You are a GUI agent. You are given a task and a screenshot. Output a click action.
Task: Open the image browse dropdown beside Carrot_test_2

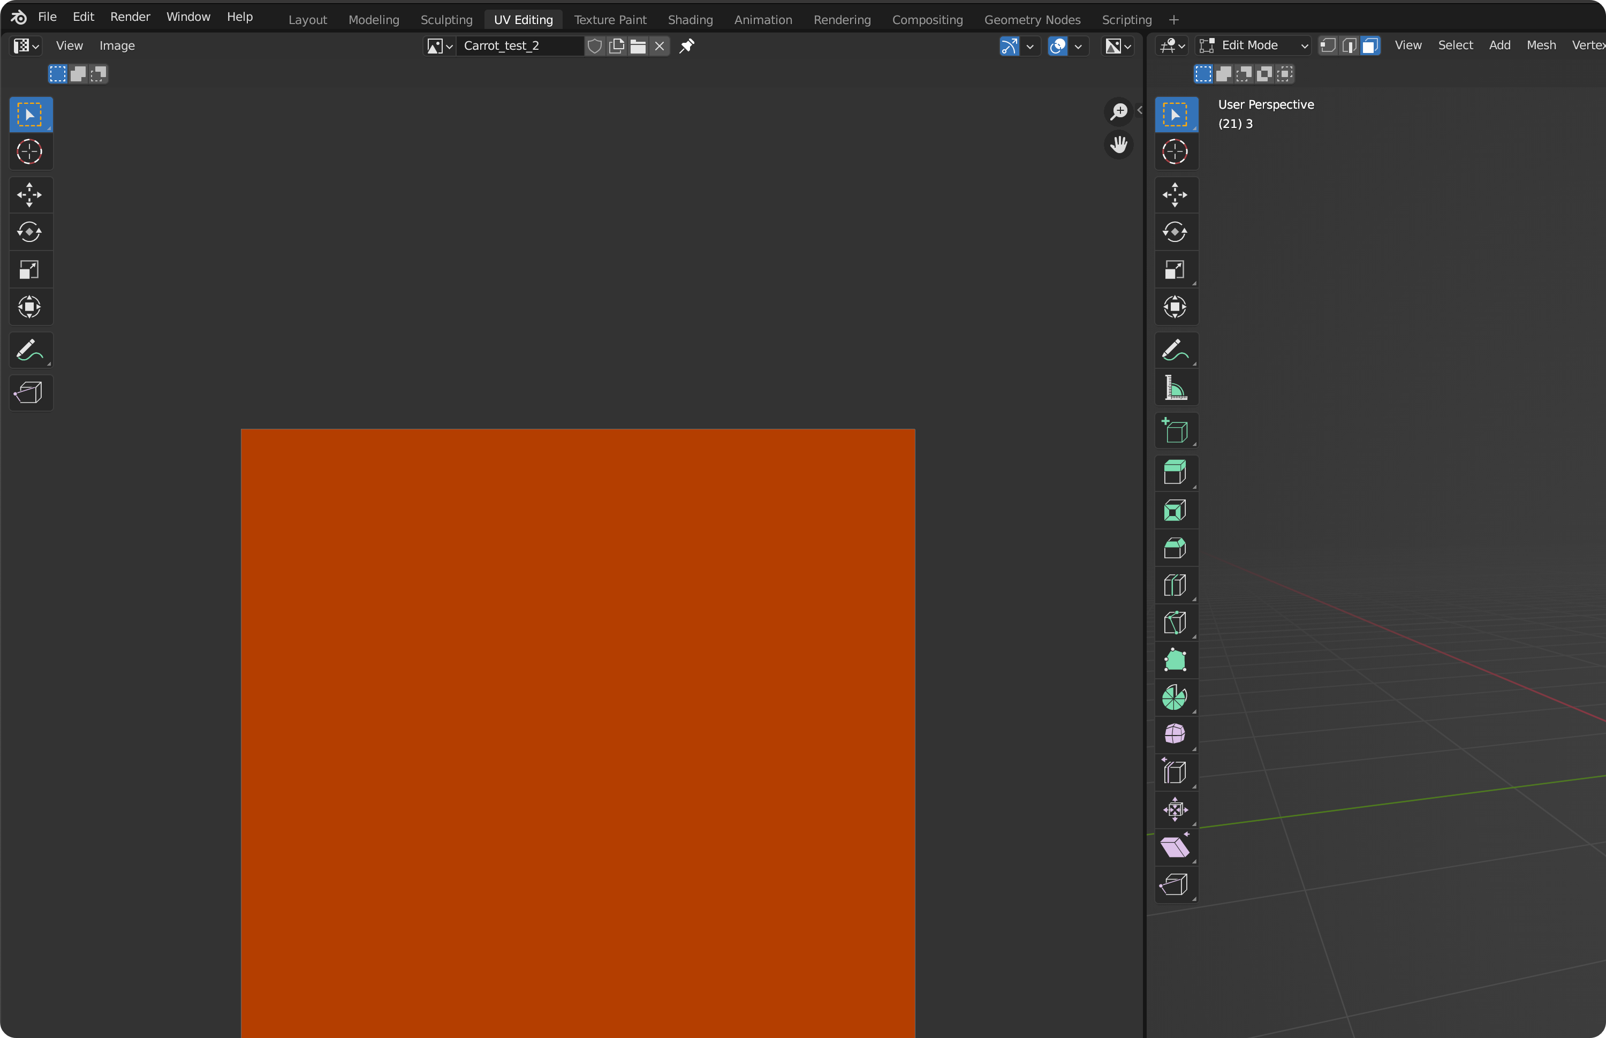pos(440,46)
